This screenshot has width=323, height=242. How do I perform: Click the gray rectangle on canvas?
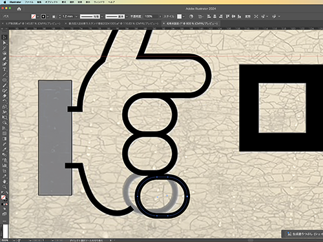55,138
